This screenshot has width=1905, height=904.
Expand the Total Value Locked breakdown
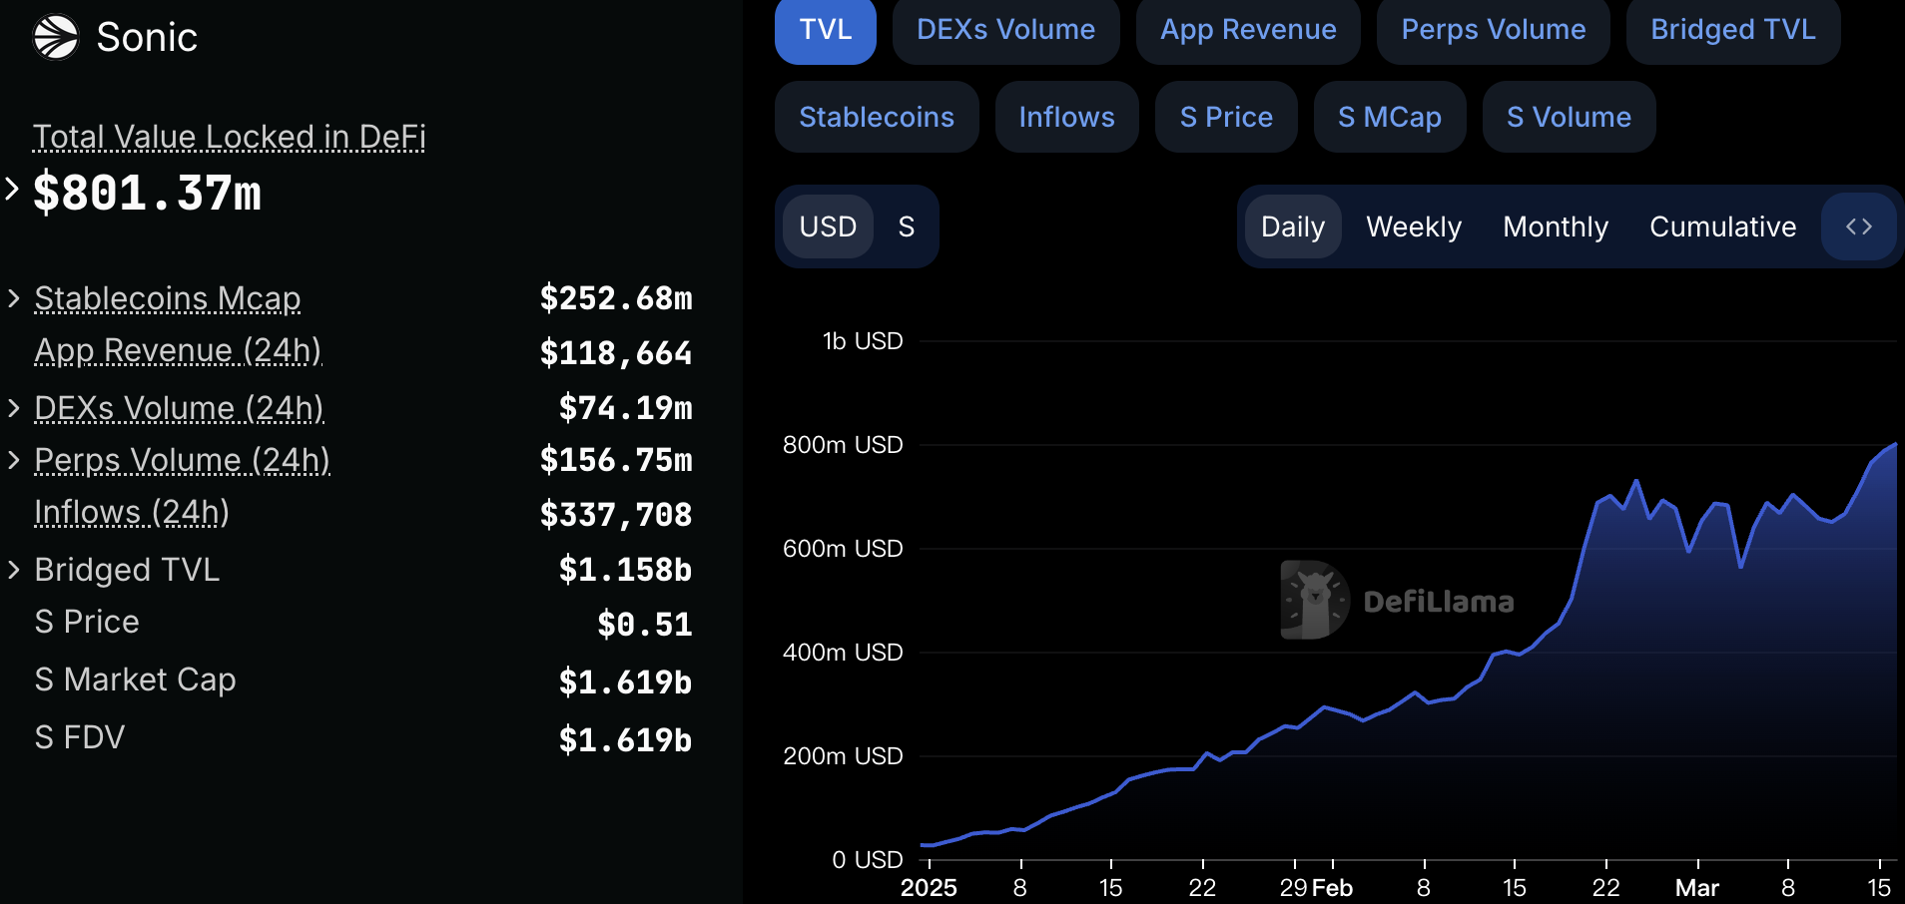12,189
